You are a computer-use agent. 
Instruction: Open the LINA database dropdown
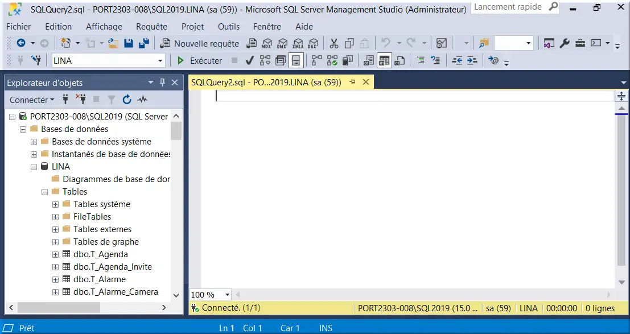(160, 61)
